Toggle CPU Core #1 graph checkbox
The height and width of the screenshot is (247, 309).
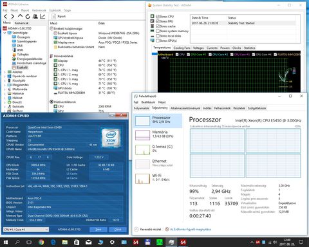tap(188, 55)
